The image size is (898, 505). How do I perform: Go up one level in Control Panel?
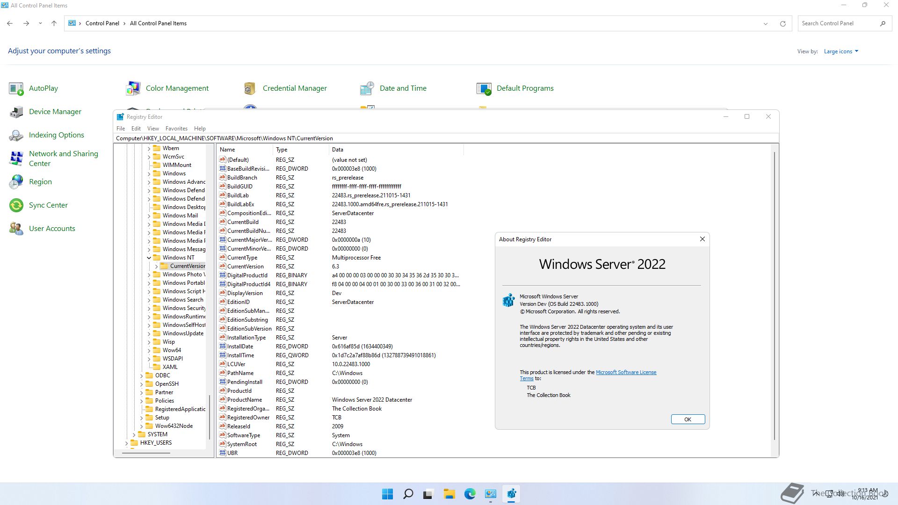point(54,23)
